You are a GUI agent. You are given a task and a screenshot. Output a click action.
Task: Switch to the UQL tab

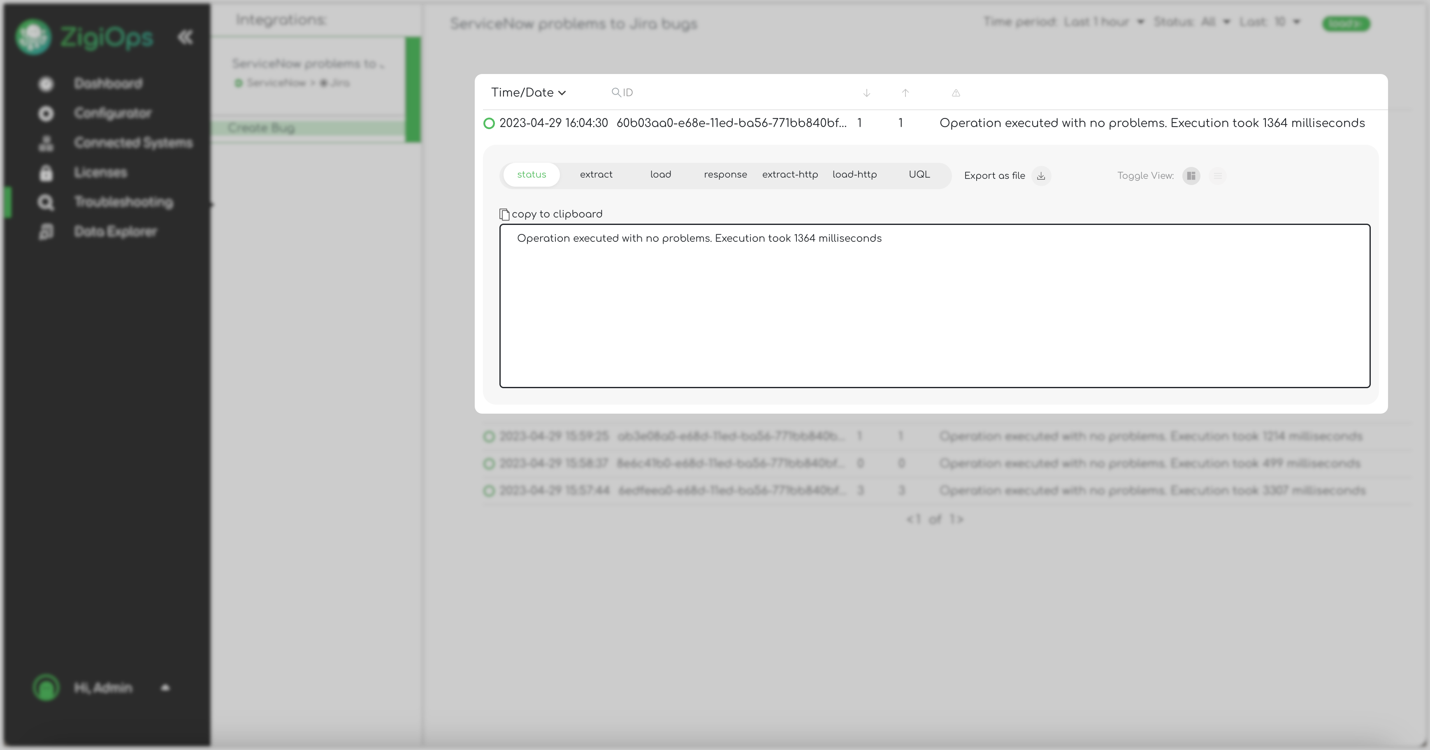click(x=919, y=175)
